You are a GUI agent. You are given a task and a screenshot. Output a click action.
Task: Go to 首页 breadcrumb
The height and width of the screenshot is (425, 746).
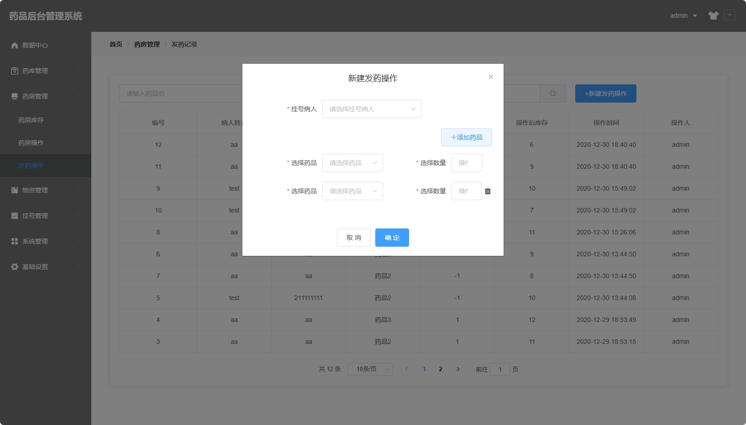pyautogui.click(x=116, y=44)
